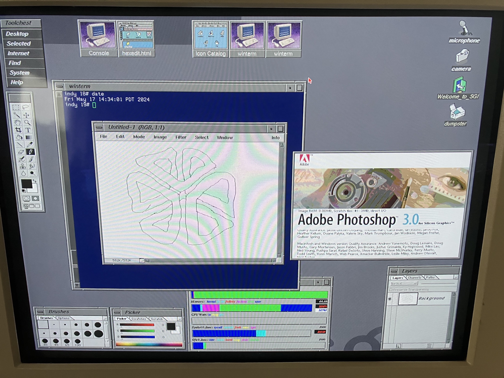Select the Paintbrush tool

(x=31, y=159)
